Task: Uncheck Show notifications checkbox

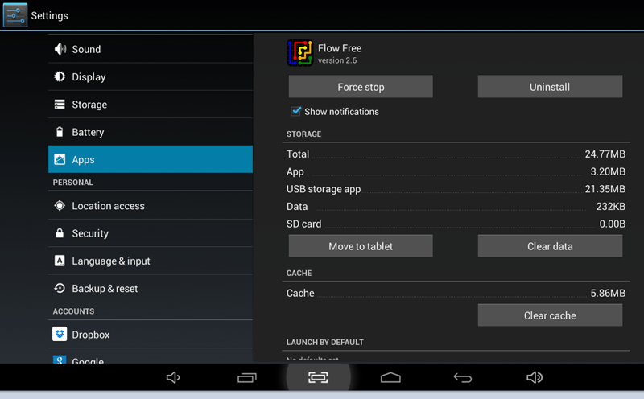Action: point(295,111)
